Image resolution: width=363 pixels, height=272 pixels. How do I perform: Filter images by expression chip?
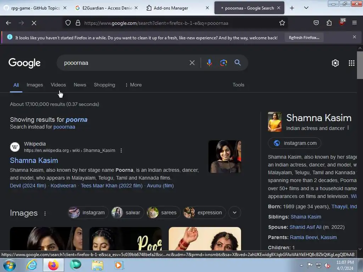204,212
